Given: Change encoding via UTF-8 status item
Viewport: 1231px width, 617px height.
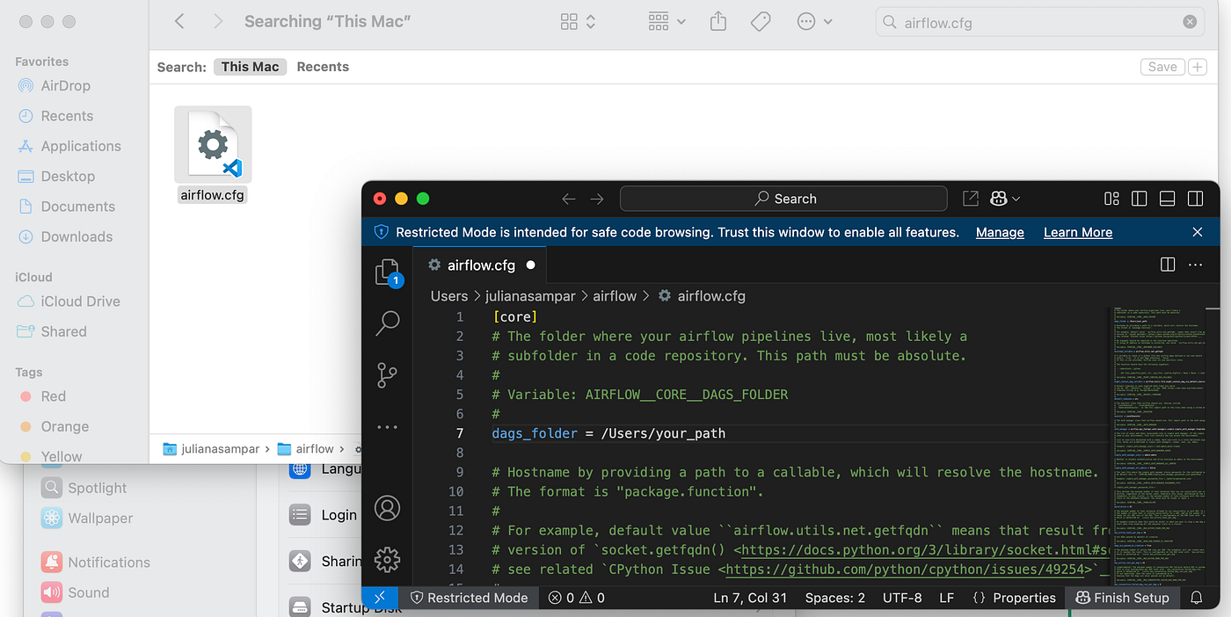Looking at the screenshot, I should [x=902, y=598].
